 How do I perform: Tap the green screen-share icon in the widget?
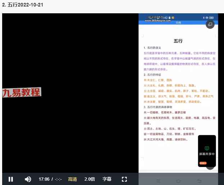point(207,148)
